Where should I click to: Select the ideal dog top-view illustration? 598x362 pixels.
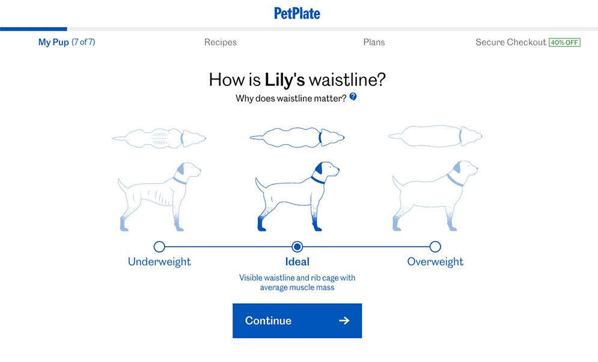(297, 137)
